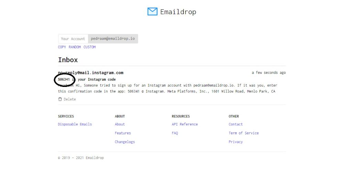Open the Contact link
The image size is (344, 180).
coord(236,124)
